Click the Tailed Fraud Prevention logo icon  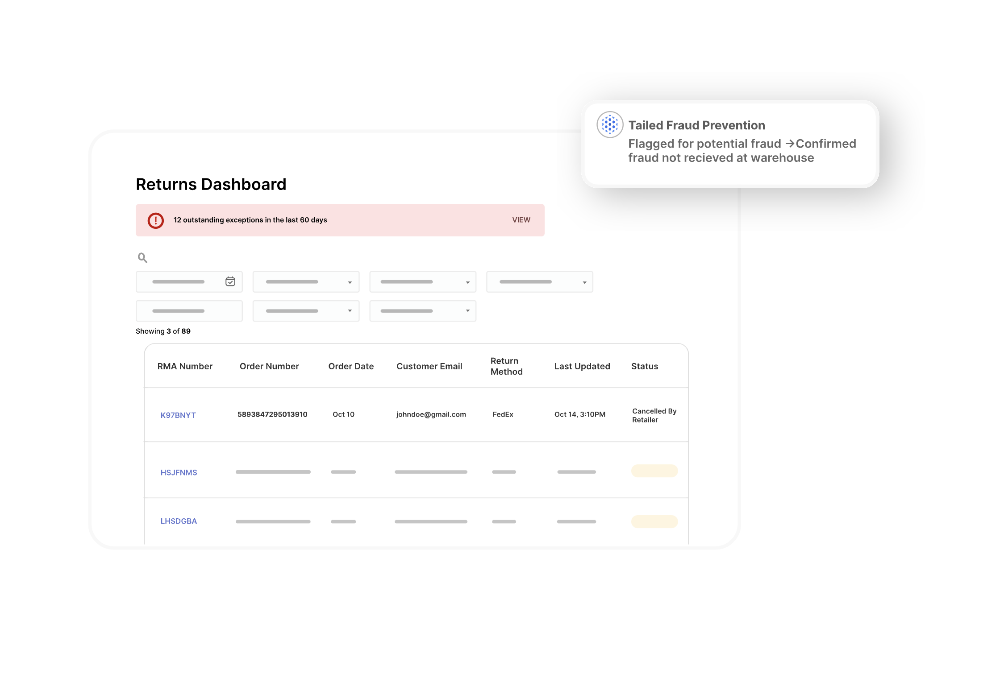[610, 124]
